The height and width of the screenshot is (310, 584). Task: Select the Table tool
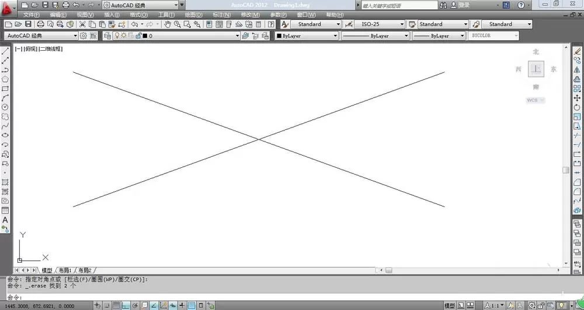coord(5,210)
